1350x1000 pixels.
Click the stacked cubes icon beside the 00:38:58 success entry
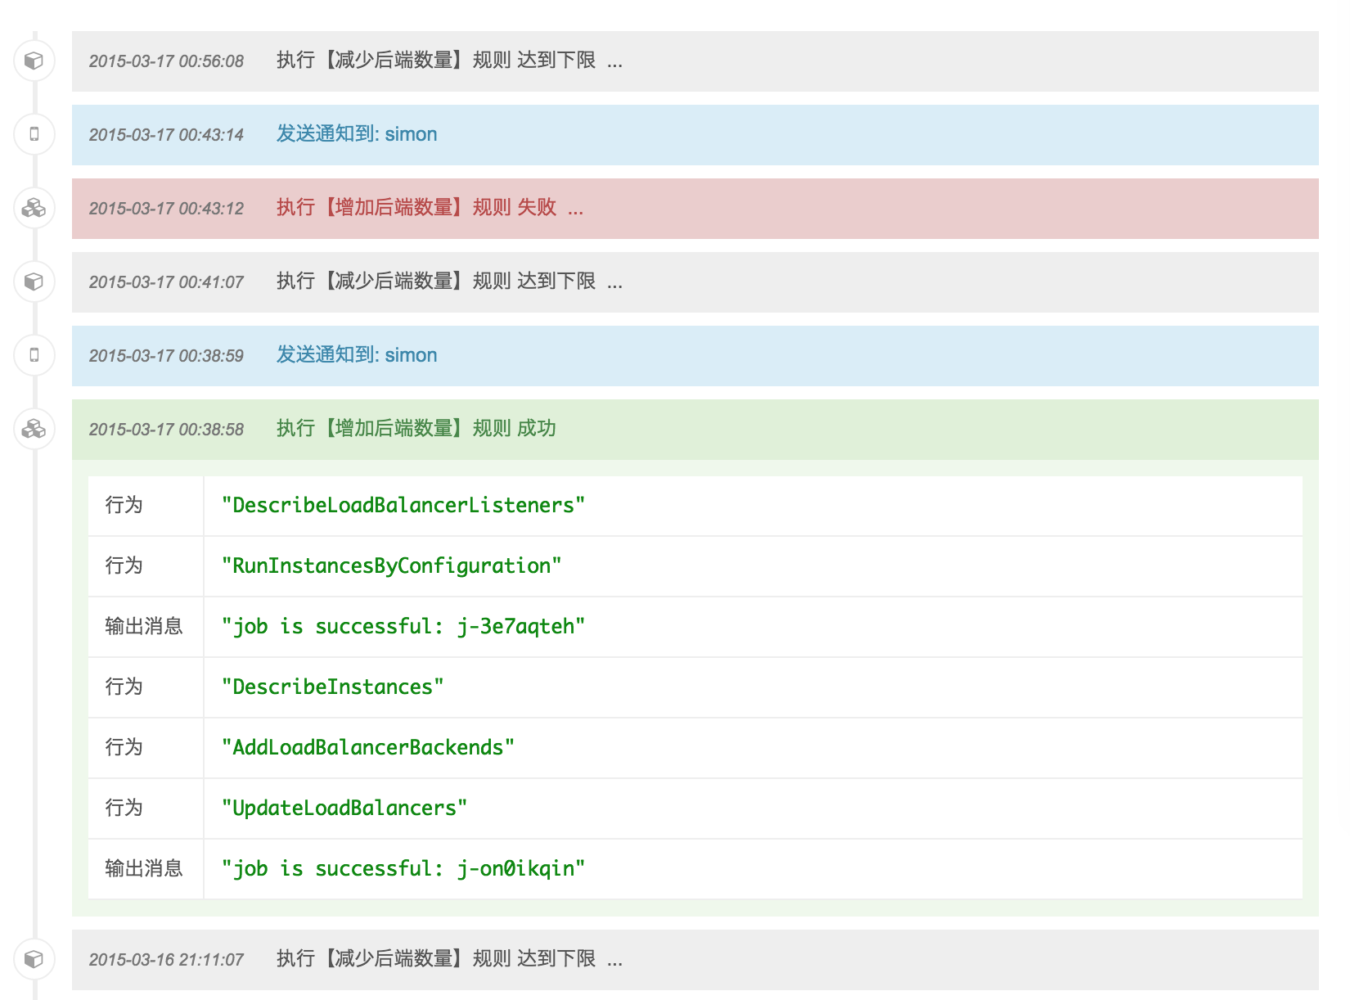tap(34, 429)
